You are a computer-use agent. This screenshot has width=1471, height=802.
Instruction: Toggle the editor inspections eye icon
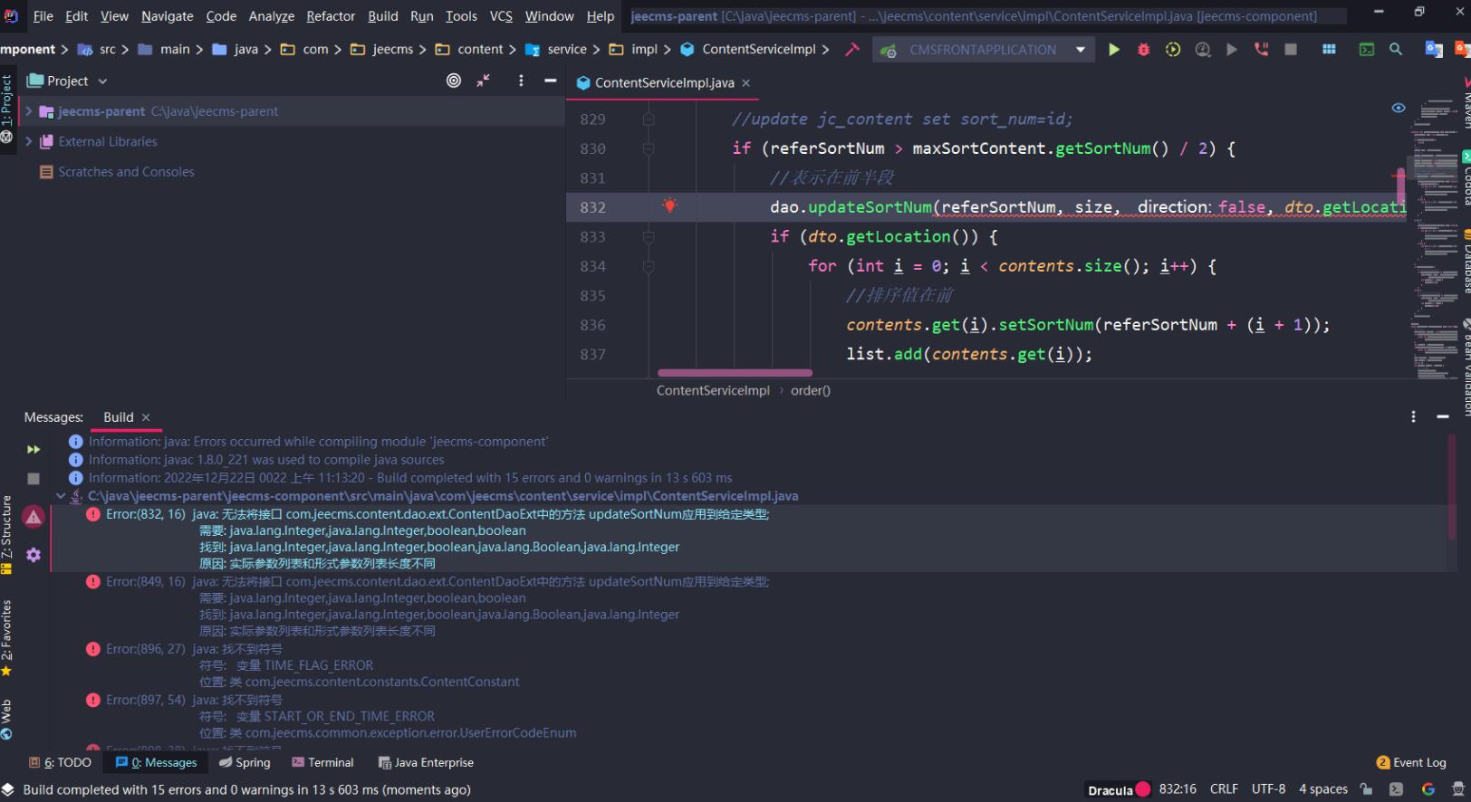1399,108
